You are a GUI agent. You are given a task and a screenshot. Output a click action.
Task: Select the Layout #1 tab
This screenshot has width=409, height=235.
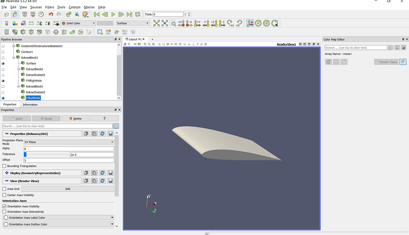[x=135, y=39]
